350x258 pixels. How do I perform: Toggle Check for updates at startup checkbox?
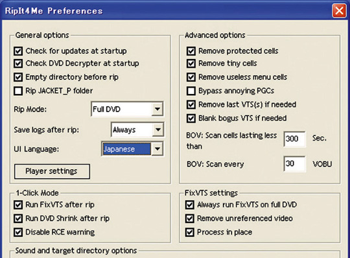click(18, 51)
